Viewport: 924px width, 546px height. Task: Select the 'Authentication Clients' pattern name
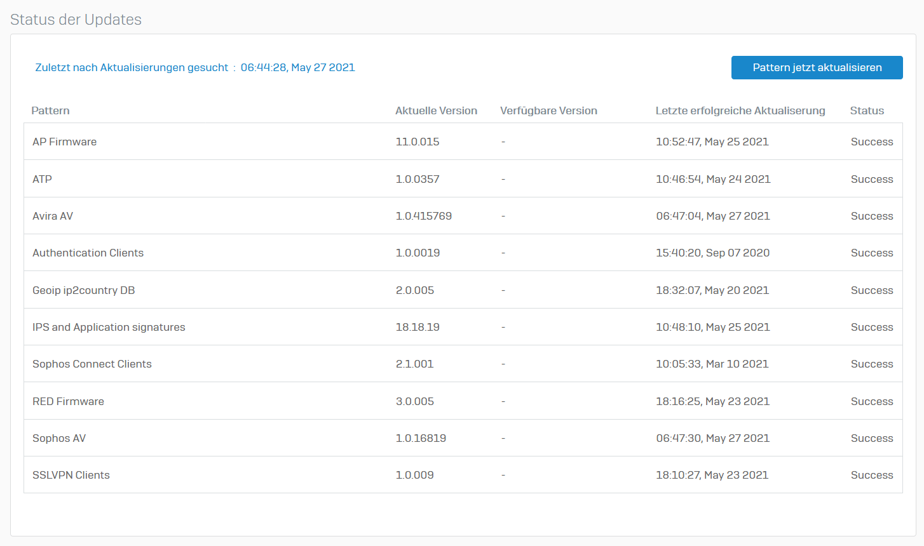click(x=88, y=253)
